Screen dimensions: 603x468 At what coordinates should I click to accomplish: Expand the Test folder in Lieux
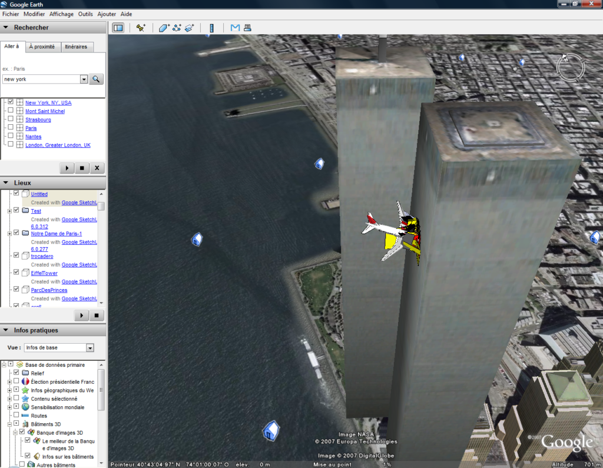[9, 211]
